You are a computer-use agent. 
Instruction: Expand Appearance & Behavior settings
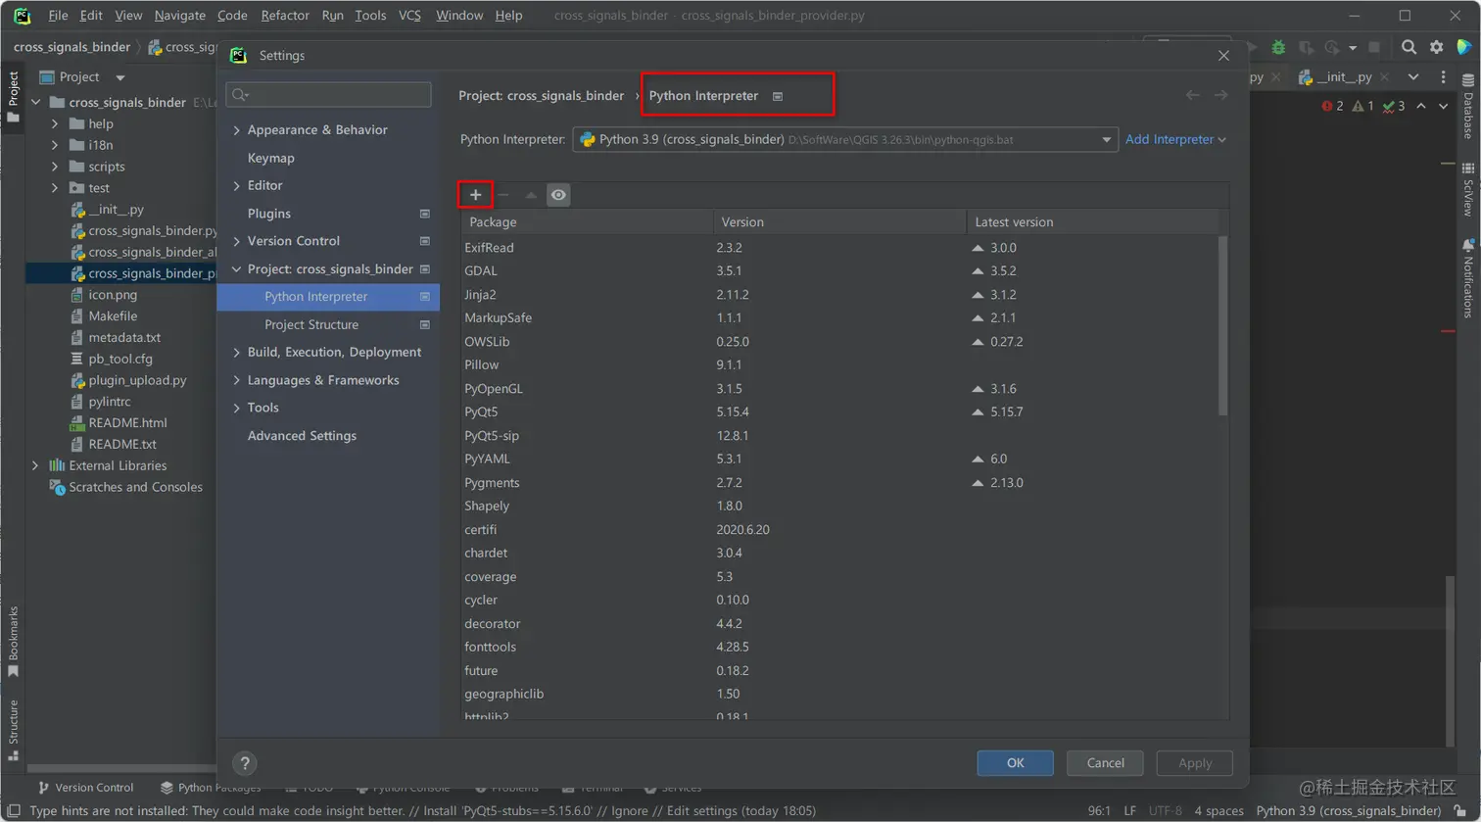pyautogui.click(x=237, y=130)
